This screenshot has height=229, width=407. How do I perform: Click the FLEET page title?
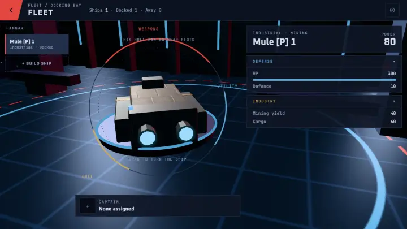point(41,12)
